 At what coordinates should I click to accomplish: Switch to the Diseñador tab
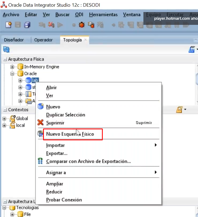[14, 40]
